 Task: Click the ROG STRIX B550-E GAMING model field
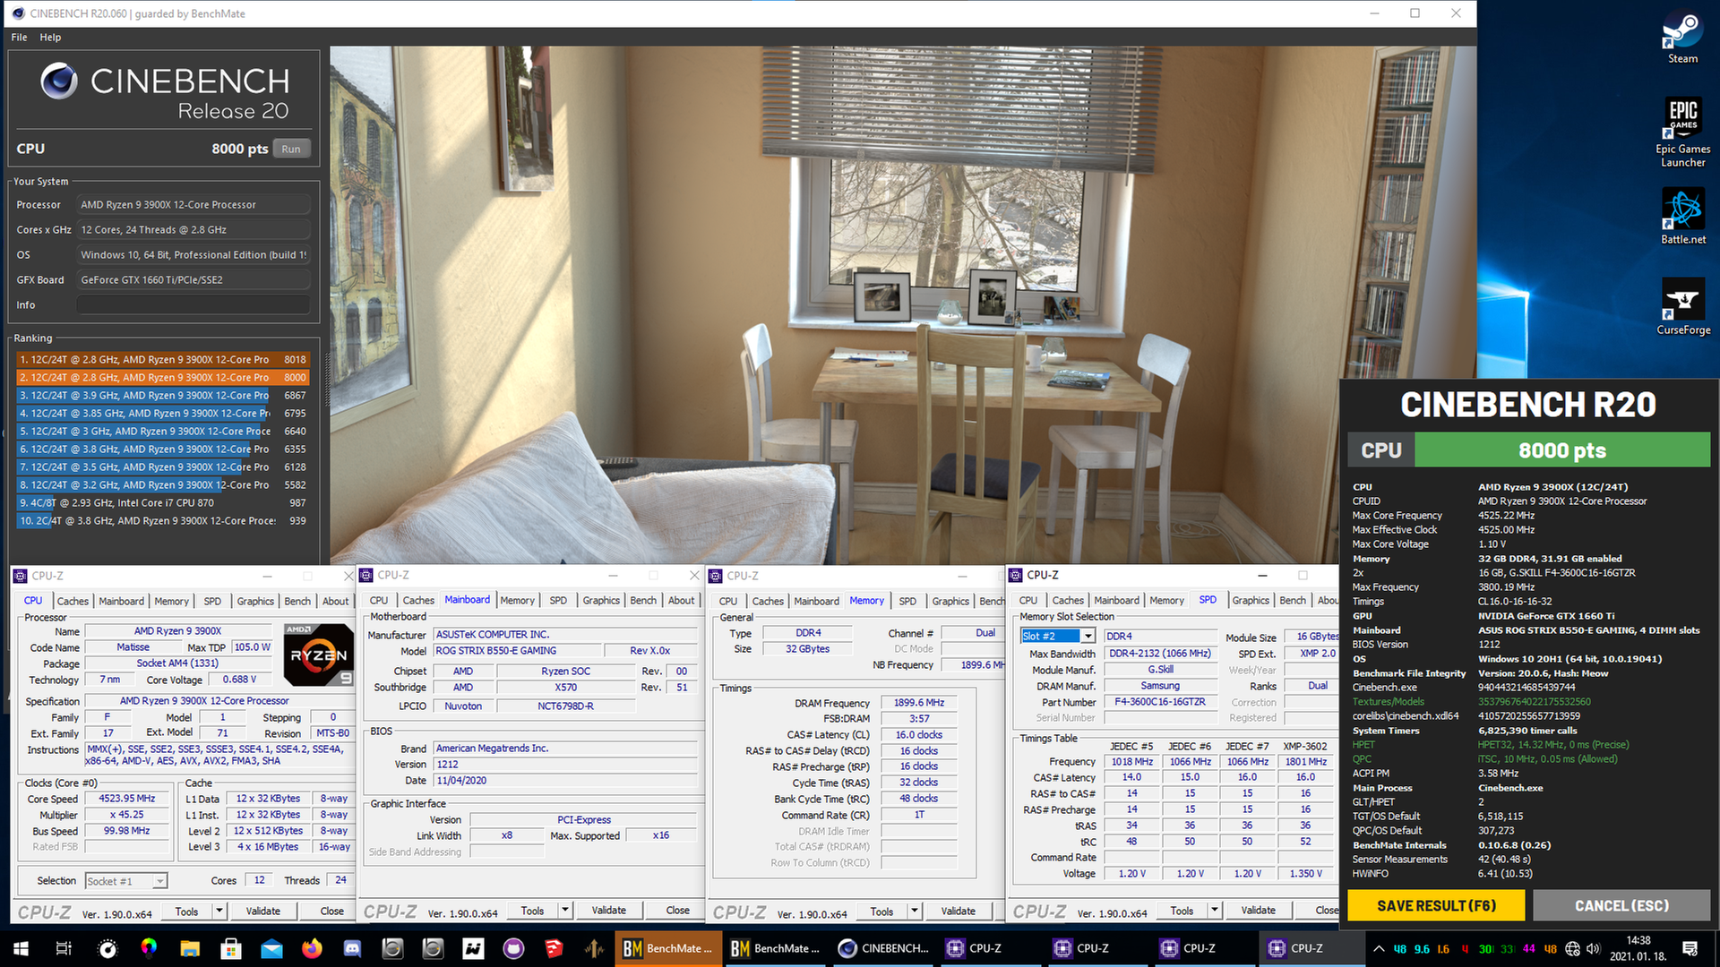click(x=517, y=651)
